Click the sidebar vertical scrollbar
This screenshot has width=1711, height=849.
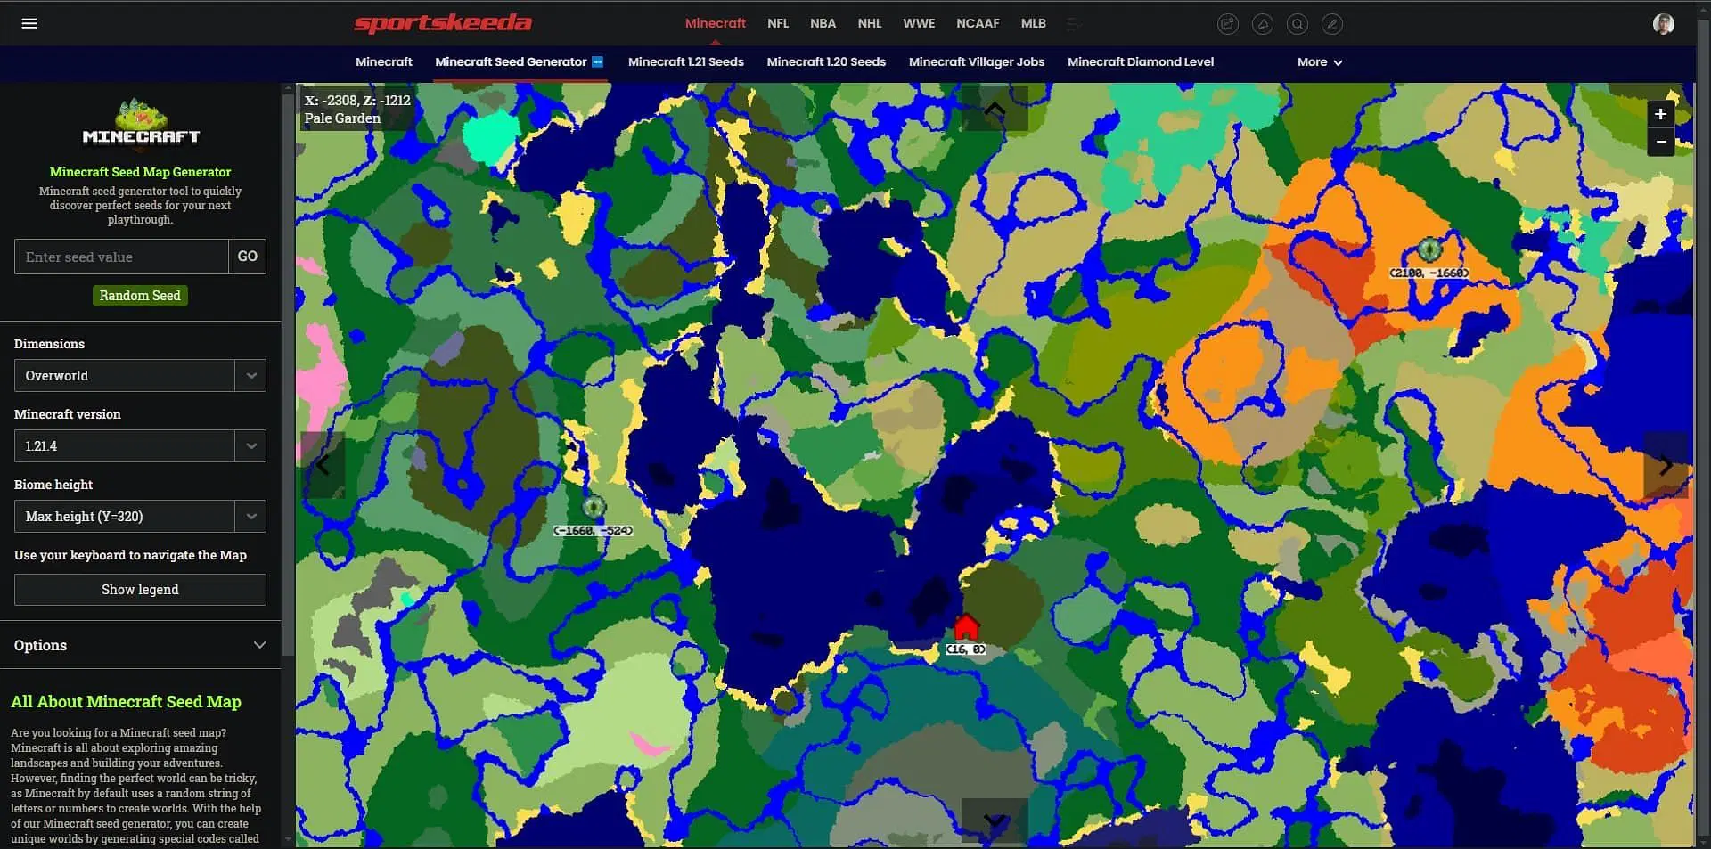(288, 374)
